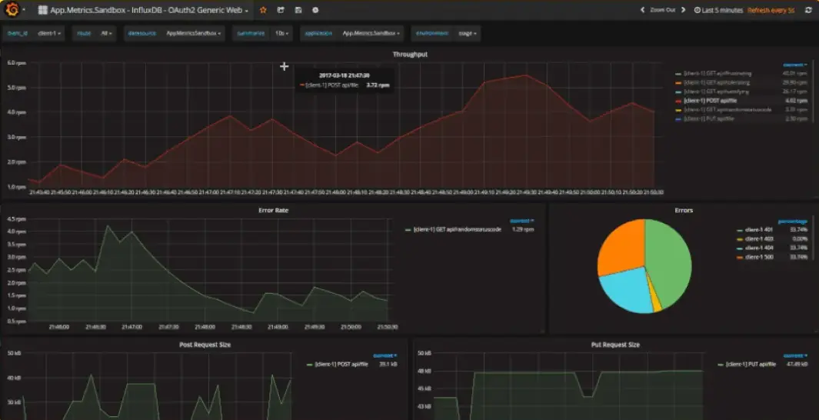The image size is (819, 420).
Task: Toggle POST api/file series in Throughput legend
Action: point(710,100)
